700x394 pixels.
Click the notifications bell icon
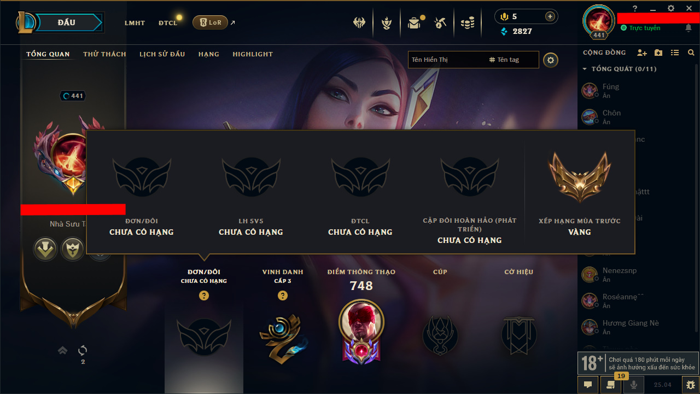[689, 28]
